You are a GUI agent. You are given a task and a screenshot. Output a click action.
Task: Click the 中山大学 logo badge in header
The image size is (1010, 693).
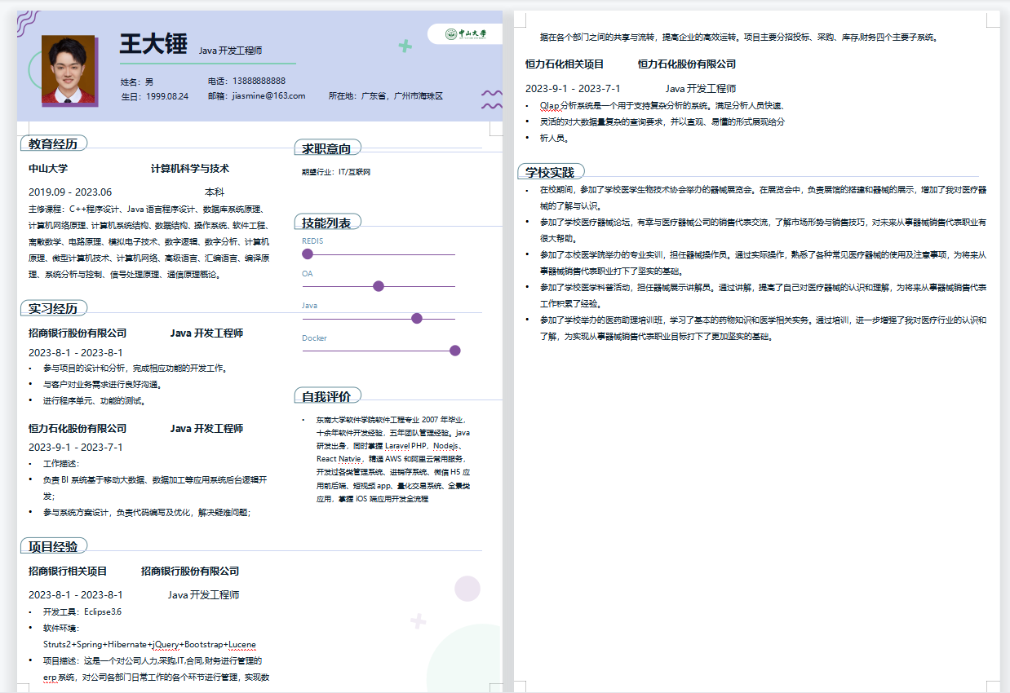coord(465,34)
